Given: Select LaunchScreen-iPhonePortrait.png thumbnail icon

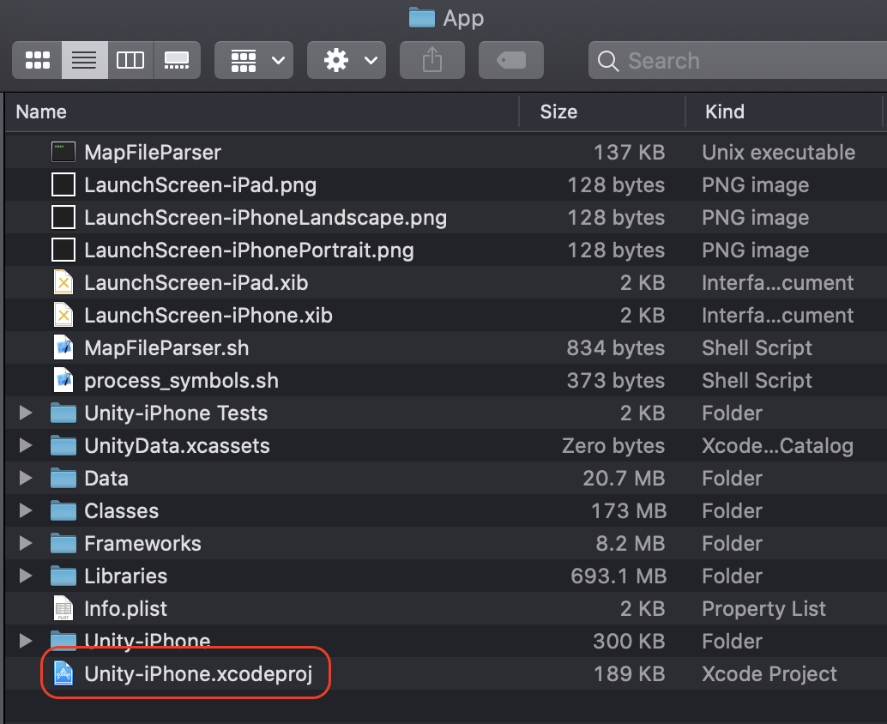Looking at the screenshot, I should [x=63, y=250].
